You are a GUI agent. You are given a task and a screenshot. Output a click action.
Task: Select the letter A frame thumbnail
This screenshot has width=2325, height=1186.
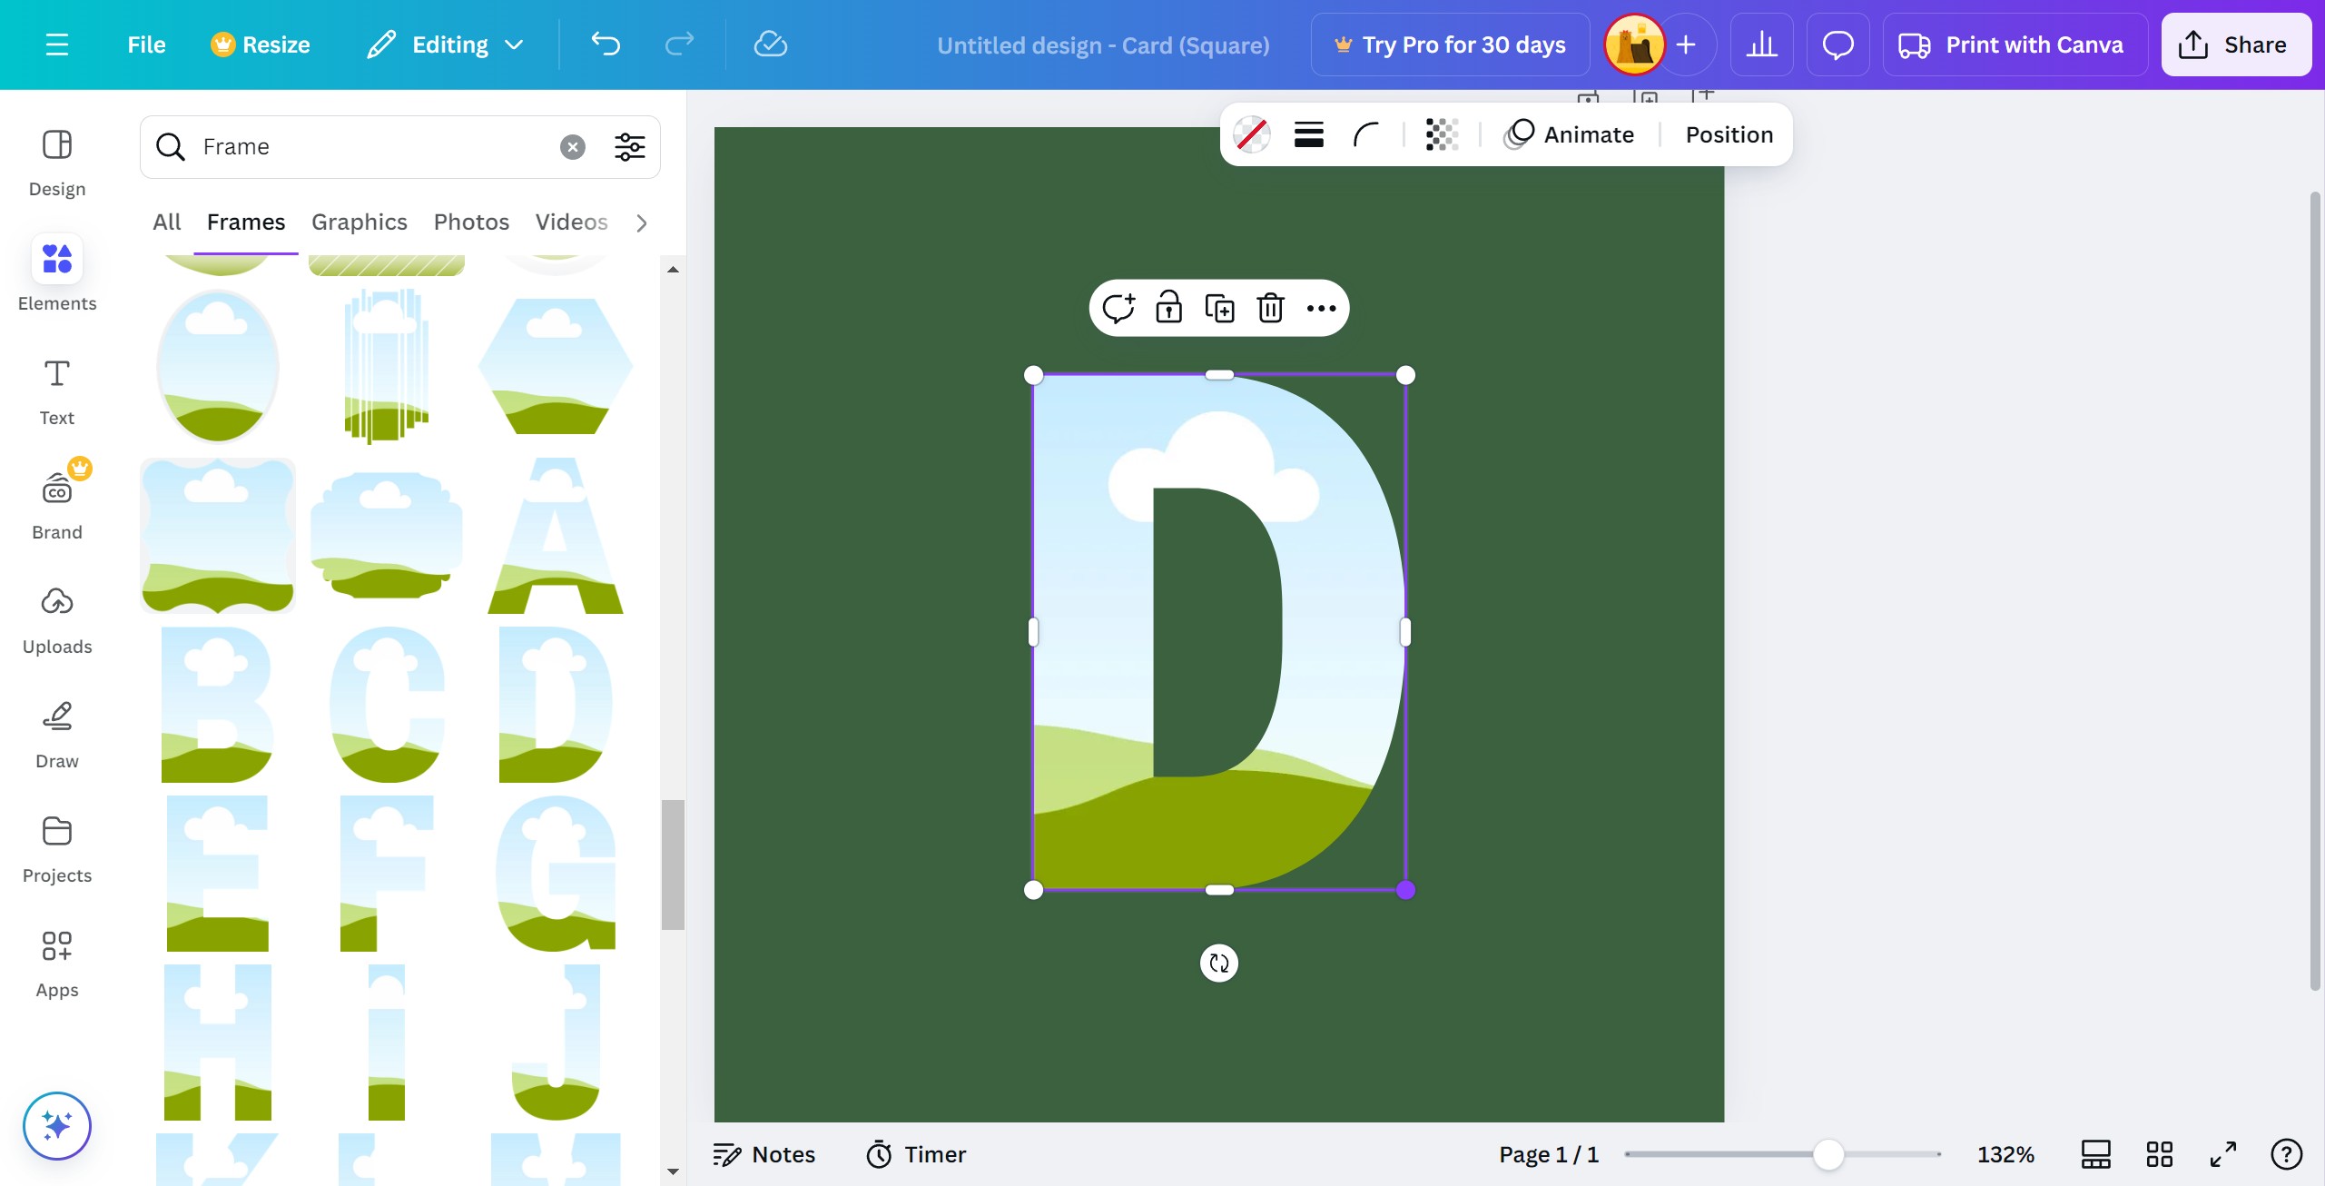[x=556, y=536]
